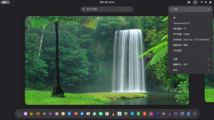Launch the open book reader app
214x120 pixels.
coord(88,114)
